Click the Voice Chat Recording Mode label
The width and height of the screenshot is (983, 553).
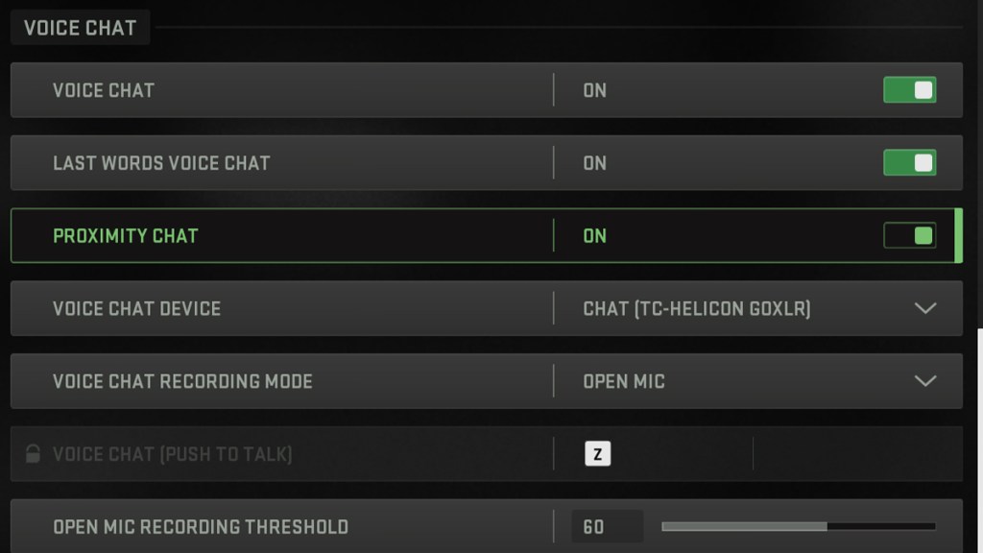(182, 381)
